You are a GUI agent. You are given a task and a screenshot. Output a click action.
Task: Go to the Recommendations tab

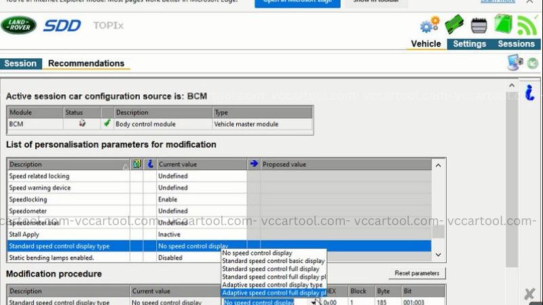86,64
